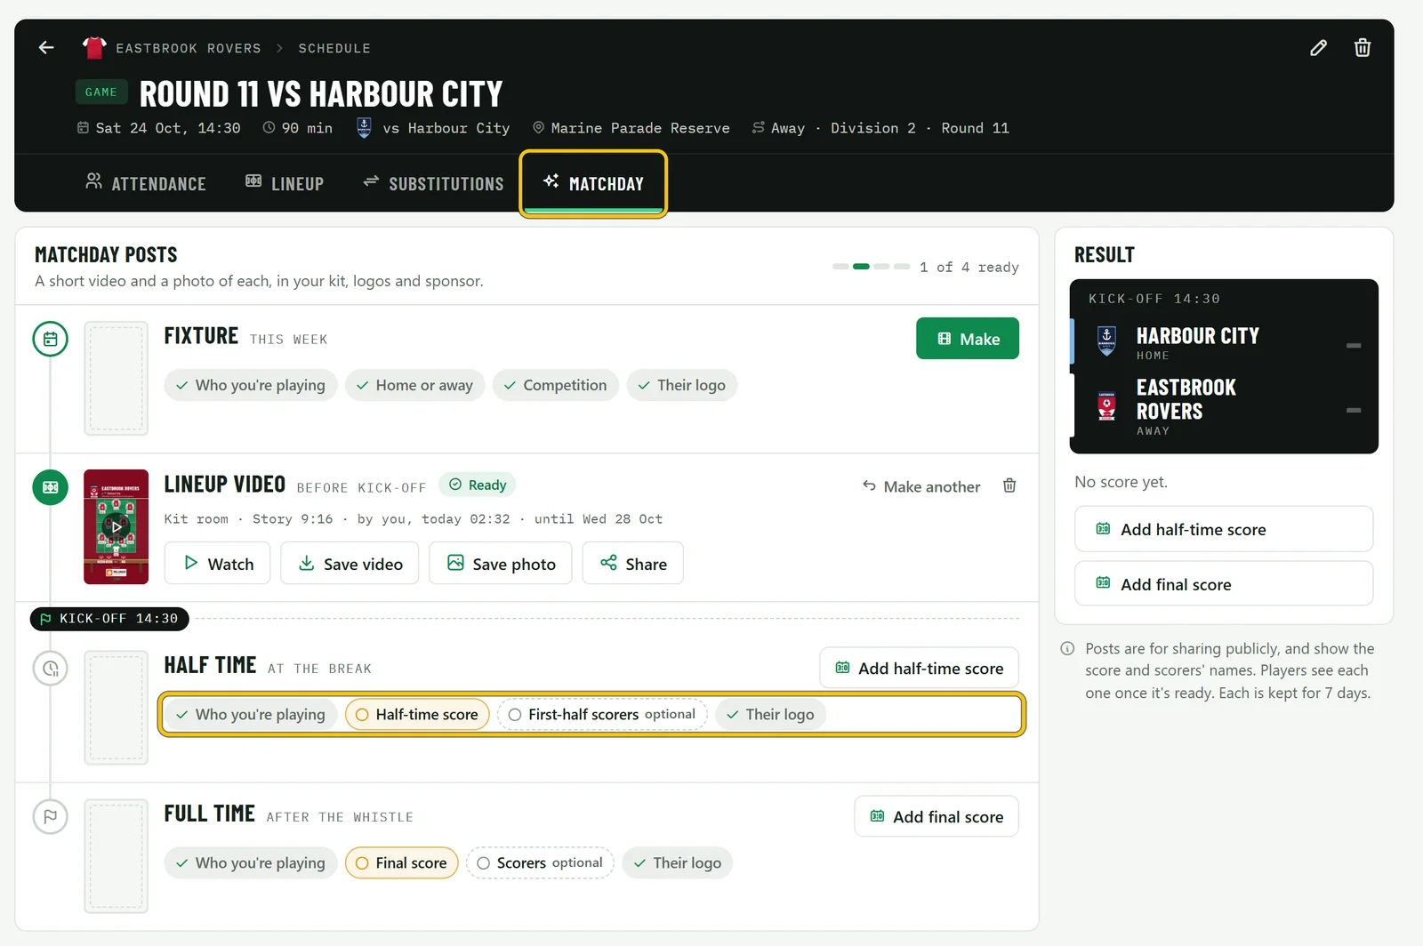Add final score in Result panel

(1224, 584)
